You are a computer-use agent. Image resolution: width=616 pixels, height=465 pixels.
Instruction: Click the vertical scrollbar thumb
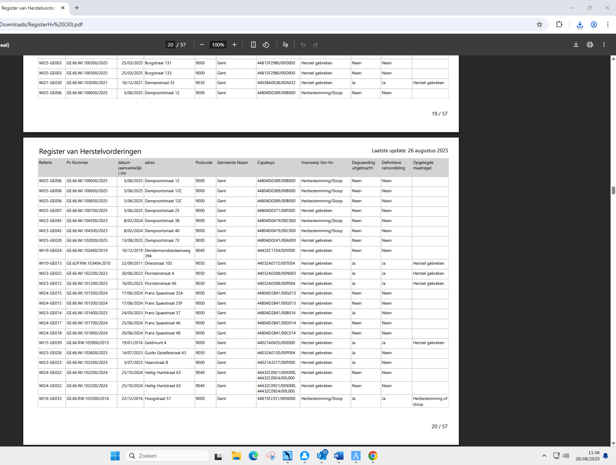(x=613, y=190)
